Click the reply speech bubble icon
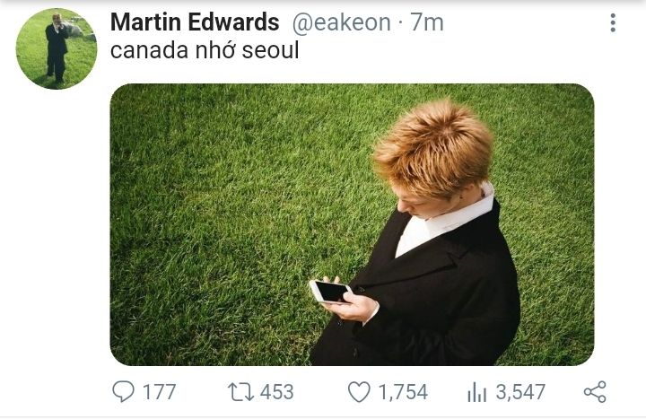 tap(123, 391)
